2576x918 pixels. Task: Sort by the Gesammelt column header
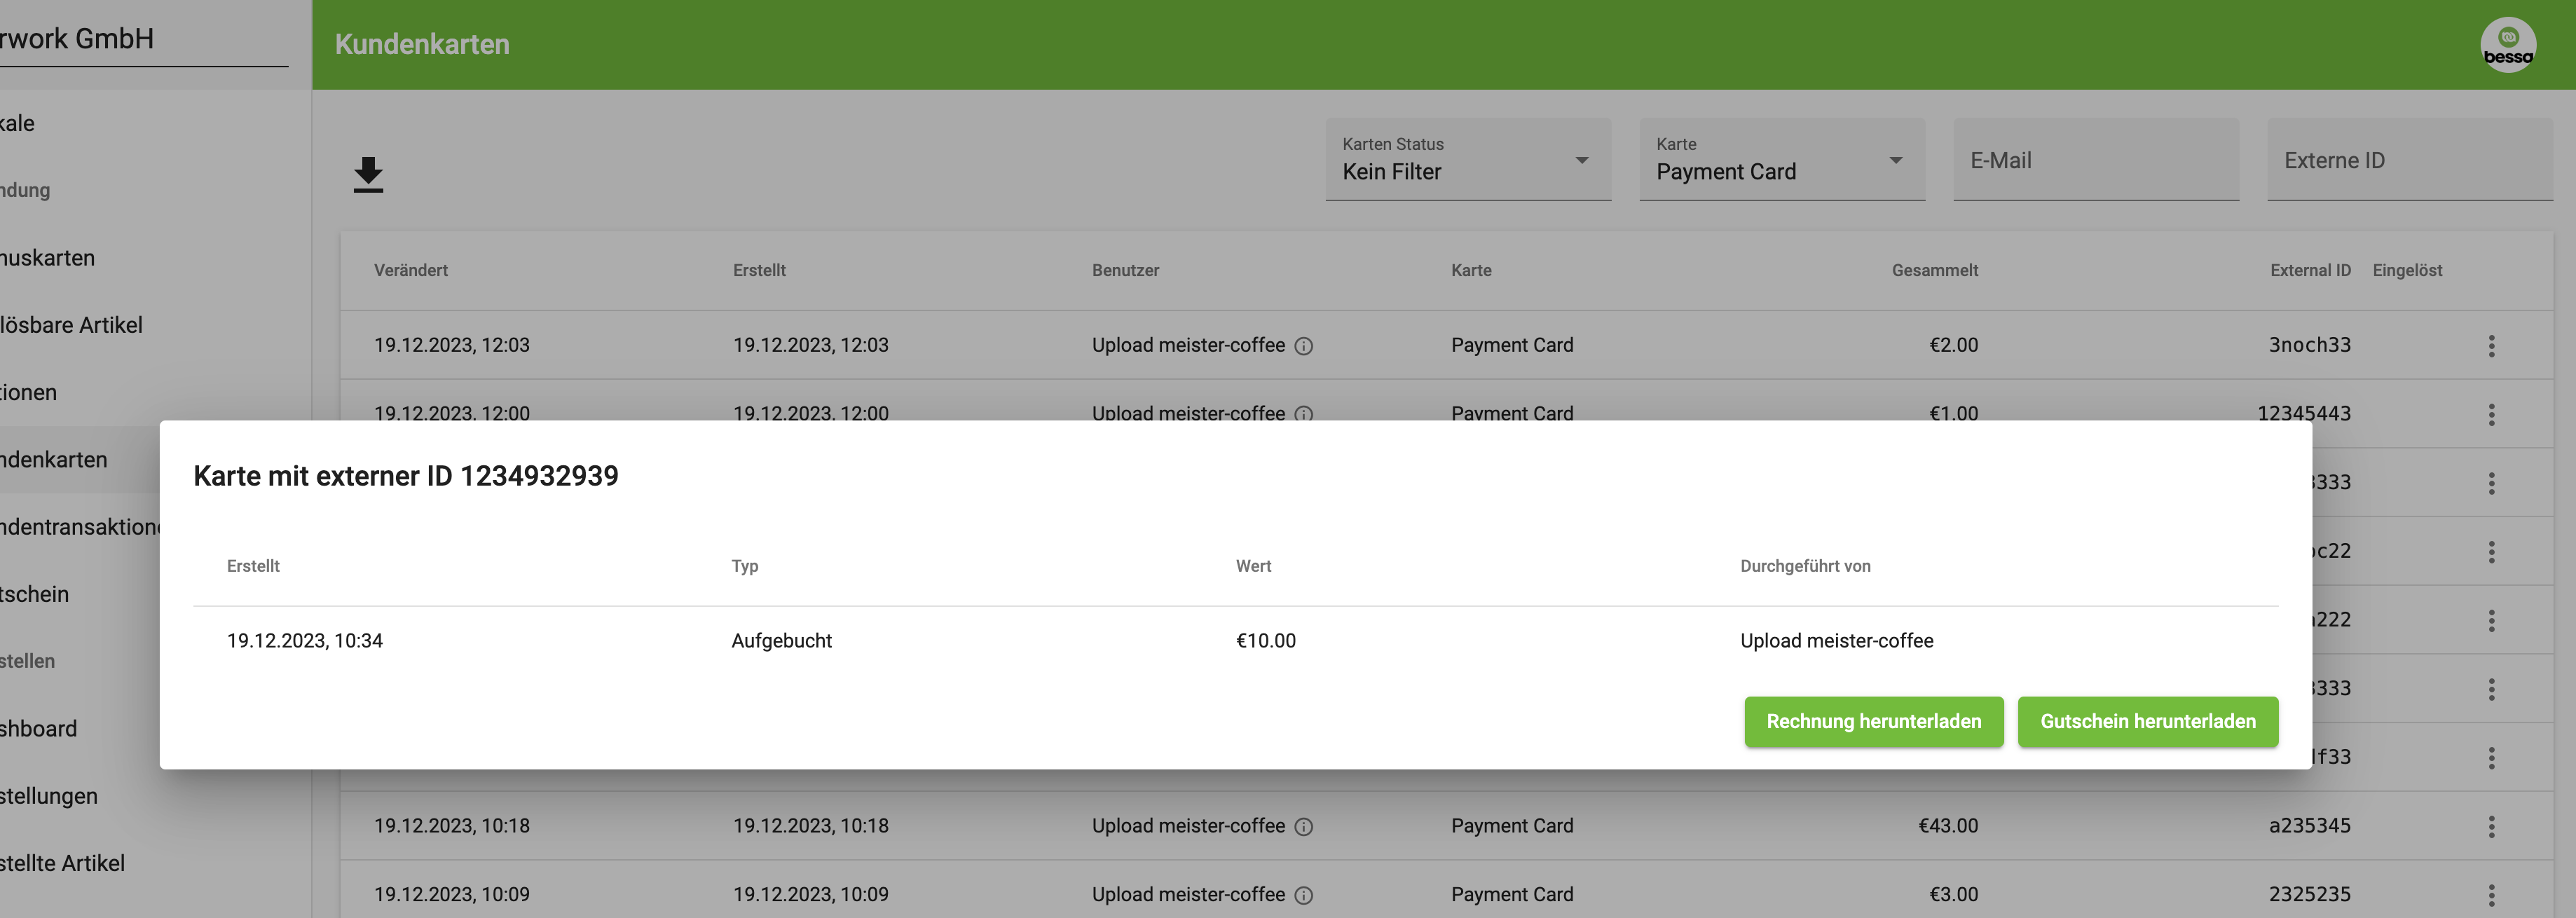pyautogui.click(x=1934, y=270)
